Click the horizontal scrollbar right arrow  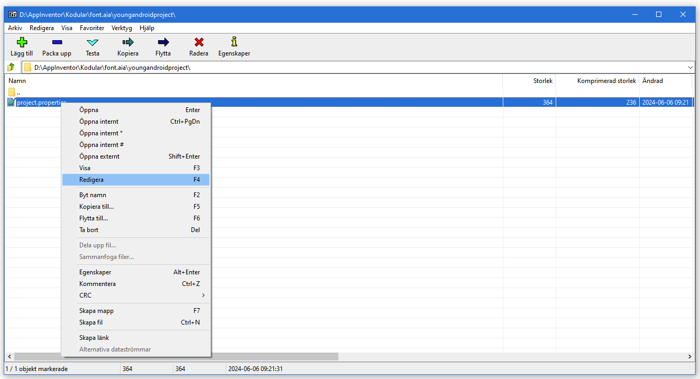[x=690, y=357]
